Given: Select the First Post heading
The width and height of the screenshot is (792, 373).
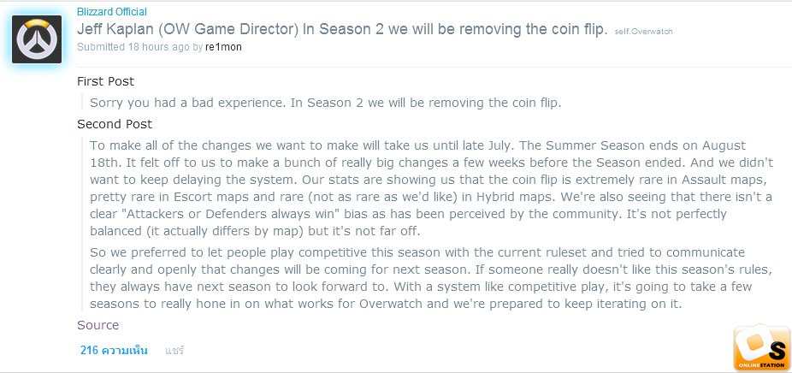Looking at the screenshot, I should (x=105, y=81).
